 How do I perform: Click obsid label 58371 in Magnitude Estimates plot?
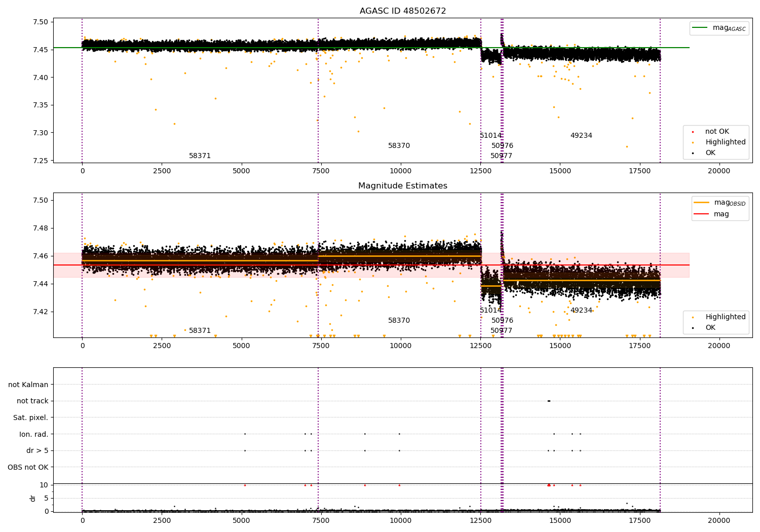point(200,331)
